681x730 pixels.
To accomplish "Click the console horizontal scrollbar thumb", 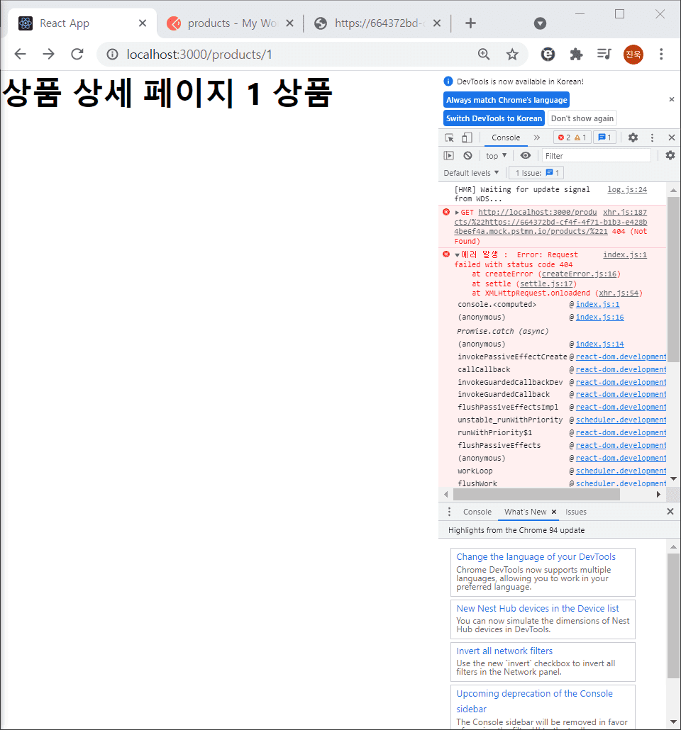I will [x=536, y=495].
